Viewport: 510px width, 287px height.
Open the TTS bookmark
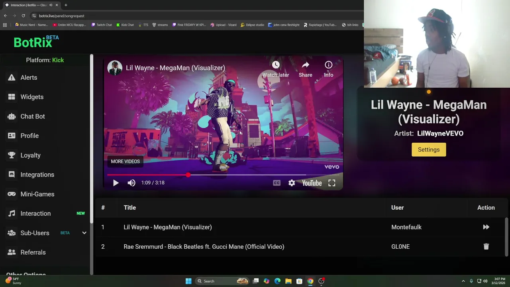pyautogui.click(x=143, y=25)
